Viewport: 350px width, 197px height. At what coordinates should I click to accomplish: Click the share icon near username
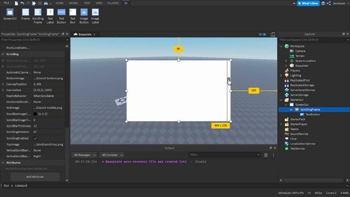tap(329, 3)
